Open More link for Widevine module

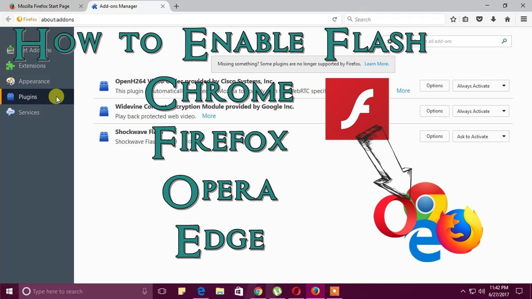pyautogui.click(x=209, y=116)
